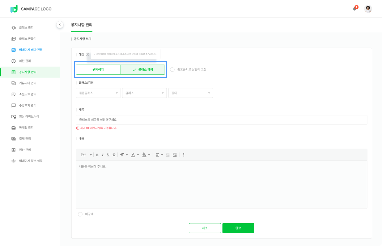Open 회원 관리 from the sidebar
382x246 pixels.
coord(25,61)
